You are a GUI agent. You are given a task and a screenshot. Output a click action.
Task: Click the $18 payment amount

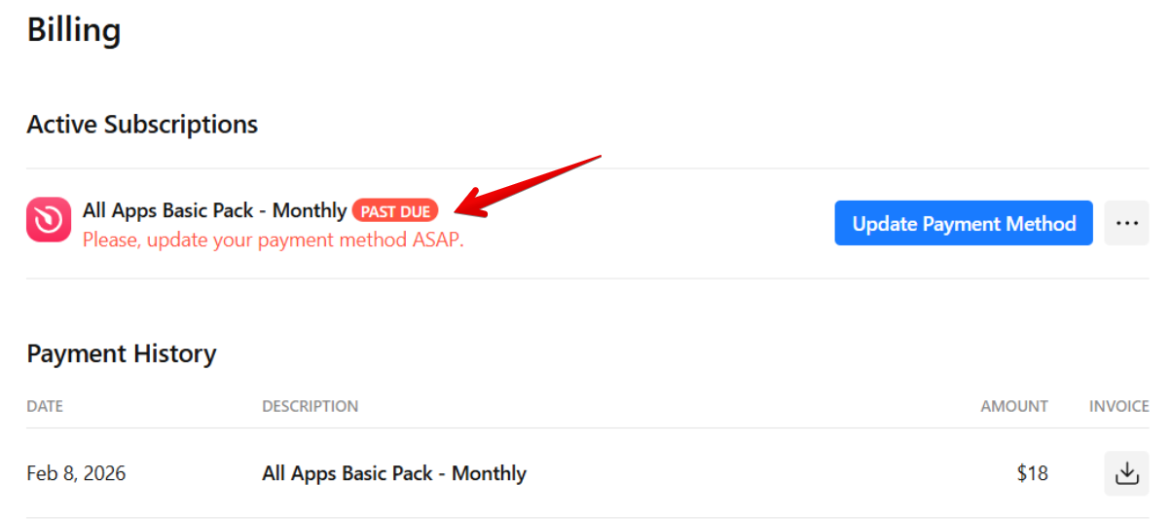pos(1032,474)
